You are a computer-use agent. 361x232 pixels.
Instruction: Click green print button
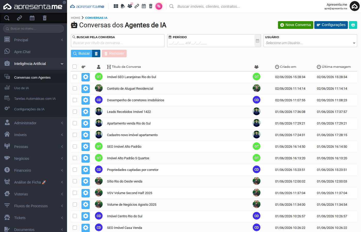pos(353,25)
